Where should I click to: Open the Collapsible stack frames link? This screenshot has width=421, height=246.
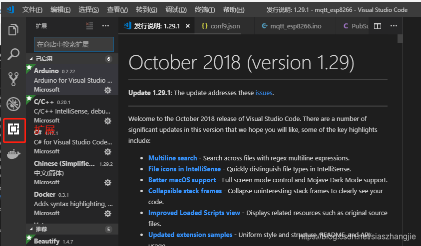click(185, 191)
